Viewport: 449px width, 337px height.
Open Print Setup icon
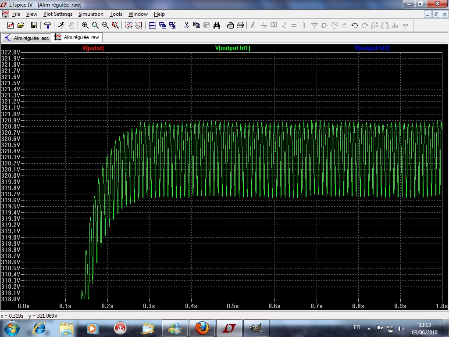230,25
